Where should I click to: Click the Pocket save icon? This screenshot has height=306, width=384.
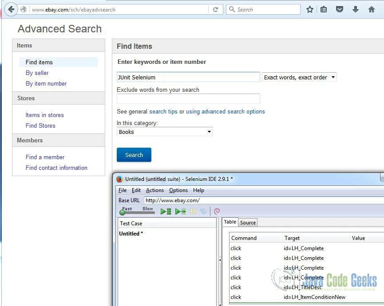(340, 10)
